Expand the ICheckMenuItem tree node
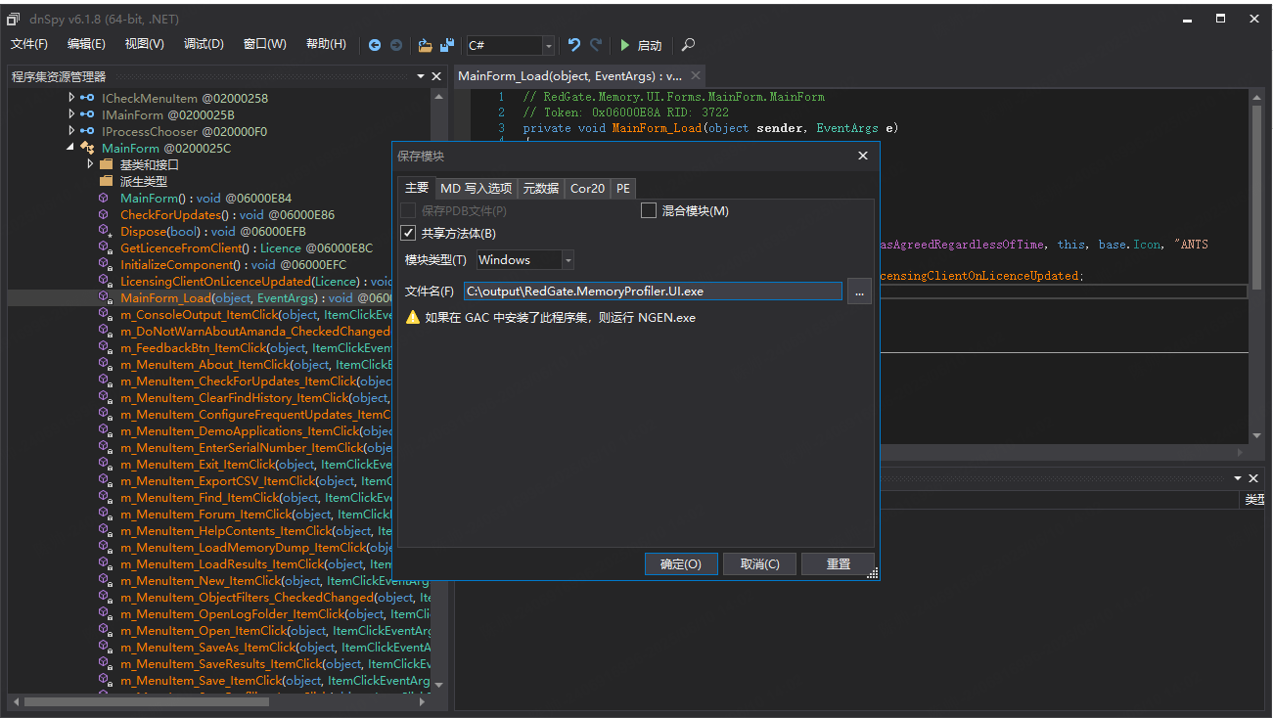1273x718 pixels. [x=71, y=99]
